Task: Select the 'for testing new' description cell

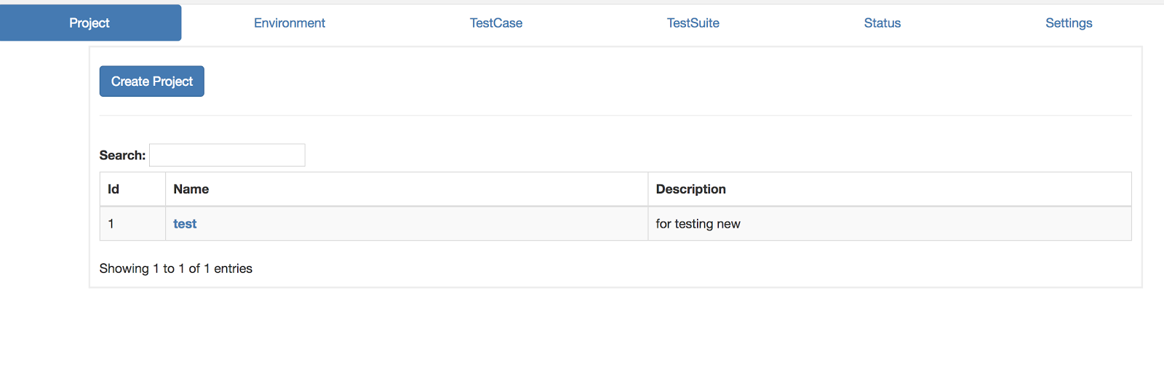Action: [x=698, y=224]
